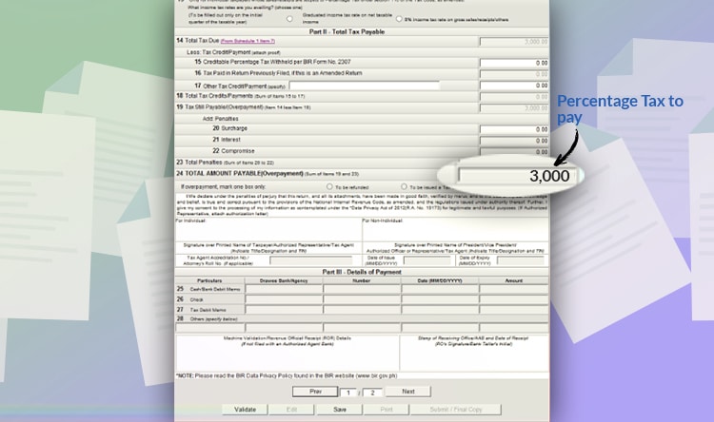Click the Prev page button
The image size is (714, 422).
pos(314,391)
